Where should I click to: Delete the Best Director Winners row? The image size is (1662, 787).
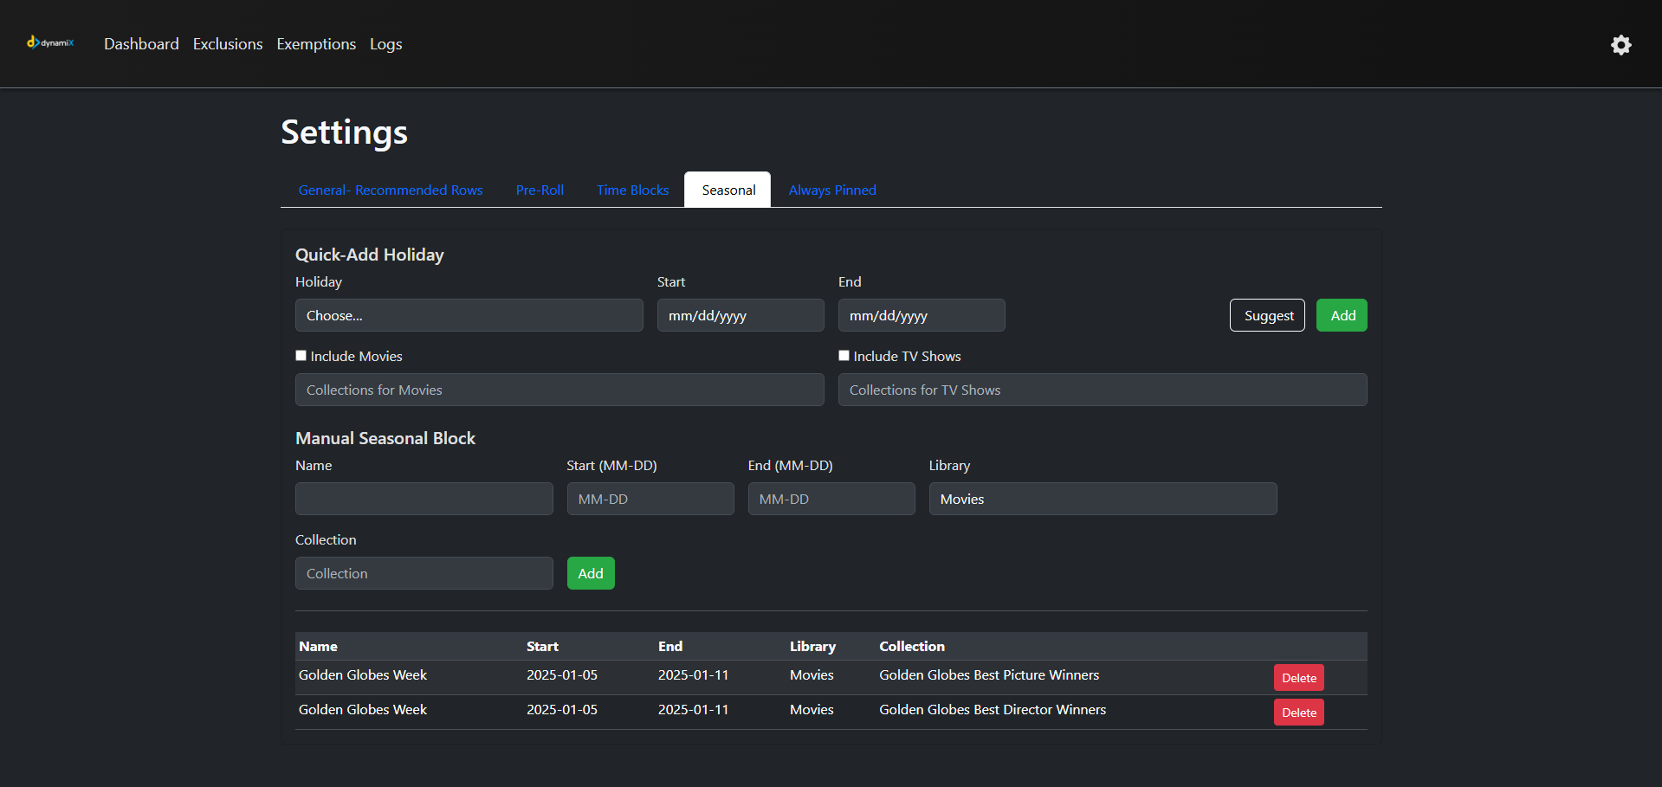(1298, 713)
